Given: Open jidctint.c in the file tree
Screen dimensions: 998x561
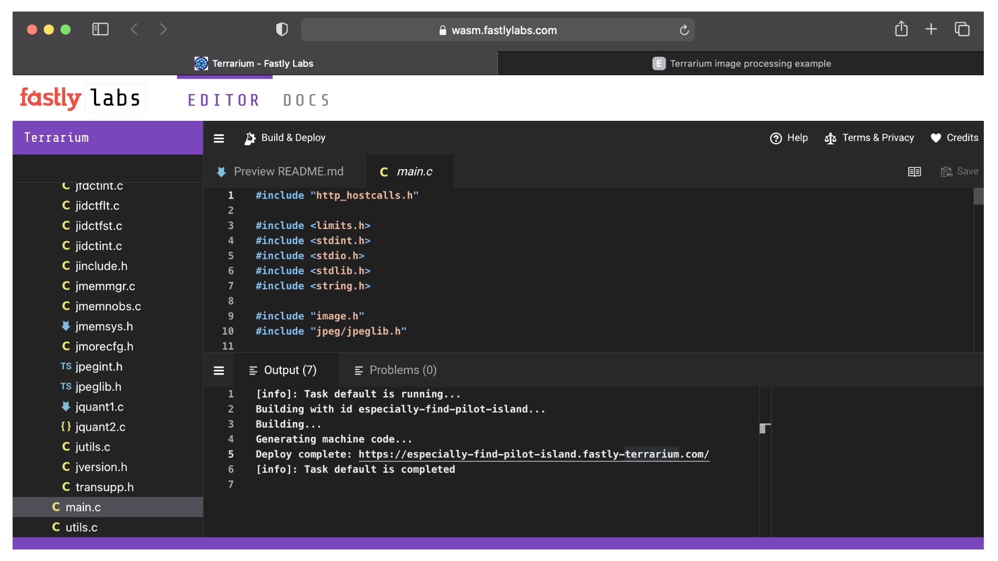Looking at the screenshot, I should [x=108, y=246].
